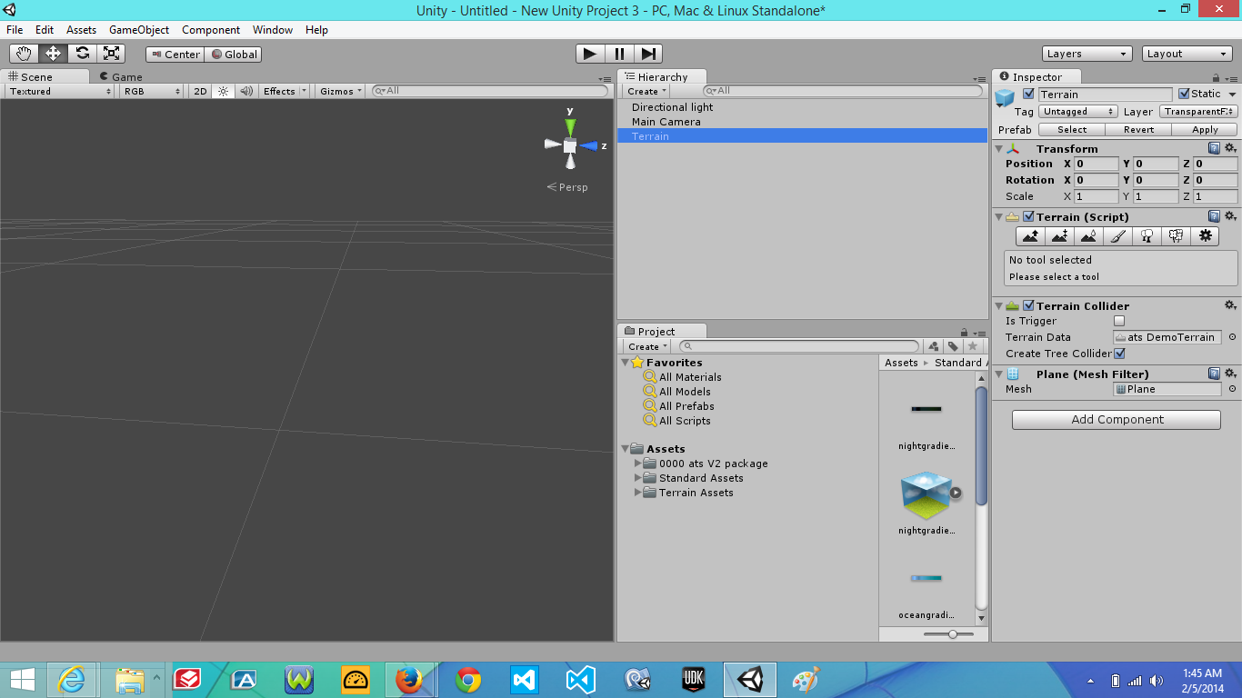Select the Inspector tab
1242x698 pixels.
1037,77
